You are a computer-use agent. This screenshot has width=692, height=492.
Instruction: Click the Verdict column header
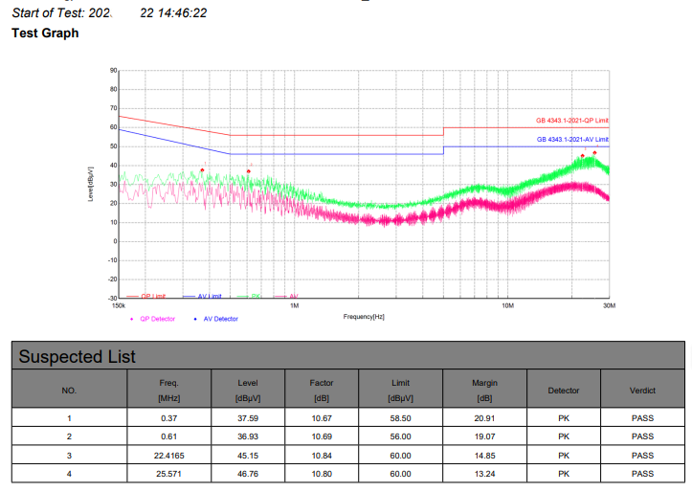(642, 391)
